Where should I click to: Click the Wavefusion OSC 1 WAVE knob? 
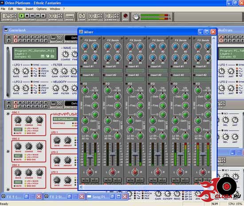coord(18,120)
